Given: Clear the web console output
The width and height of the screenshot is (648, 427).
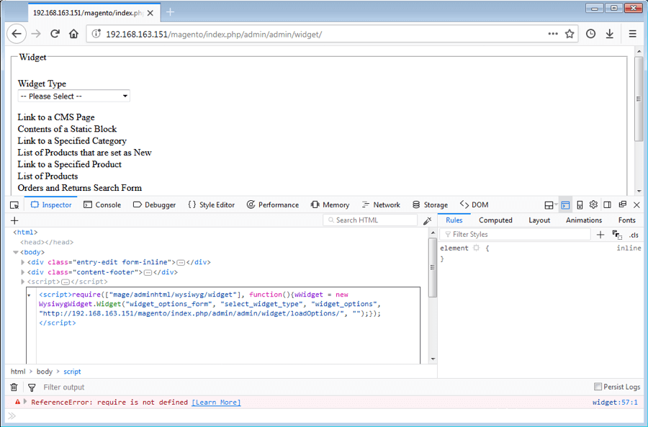Looking at the screenshot, I should coord(14,387).
